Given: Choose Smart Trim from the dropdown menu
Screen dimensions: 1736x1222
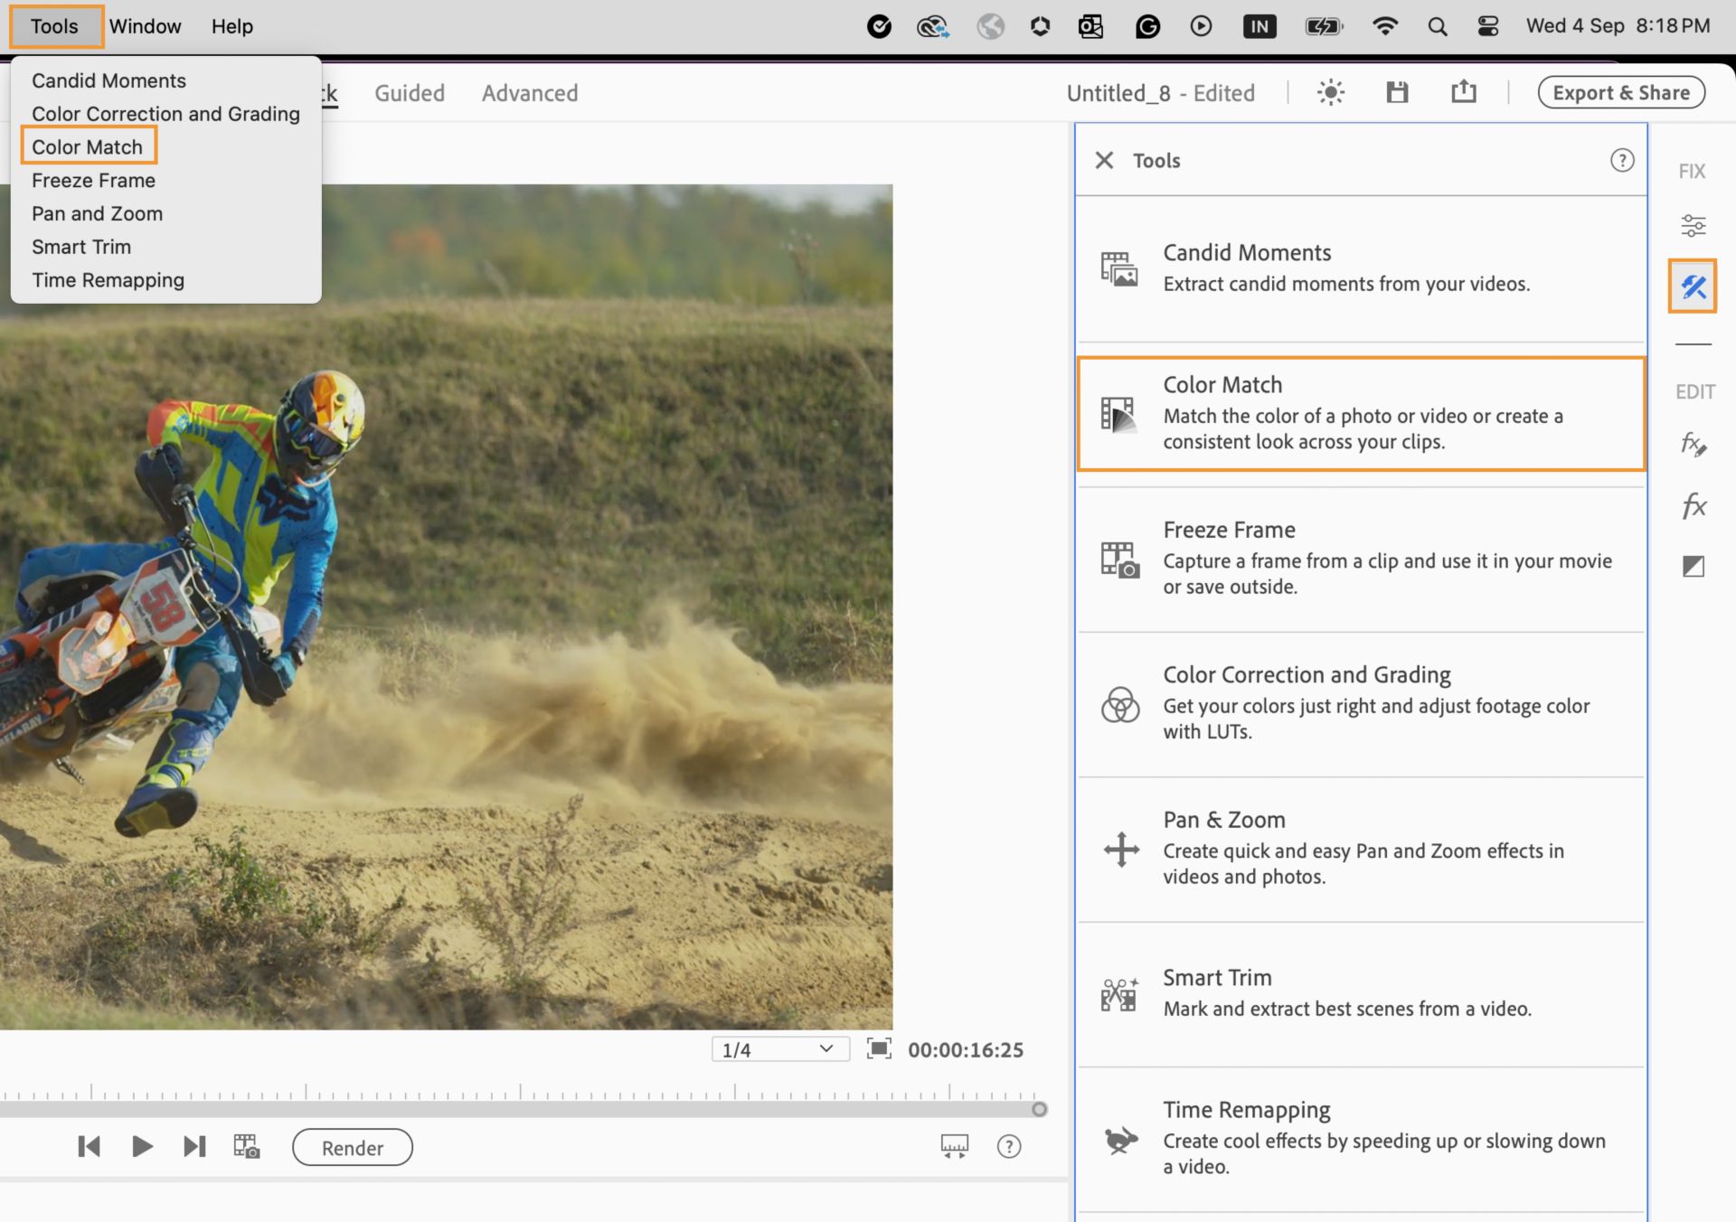Looking at the screenshot, I should 81,247.
